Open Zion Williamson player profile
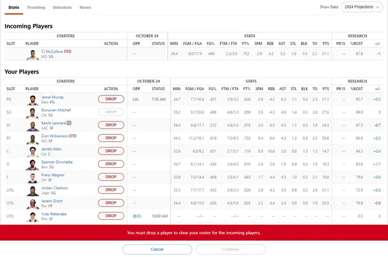388x257 pixels. click(55, 136)
